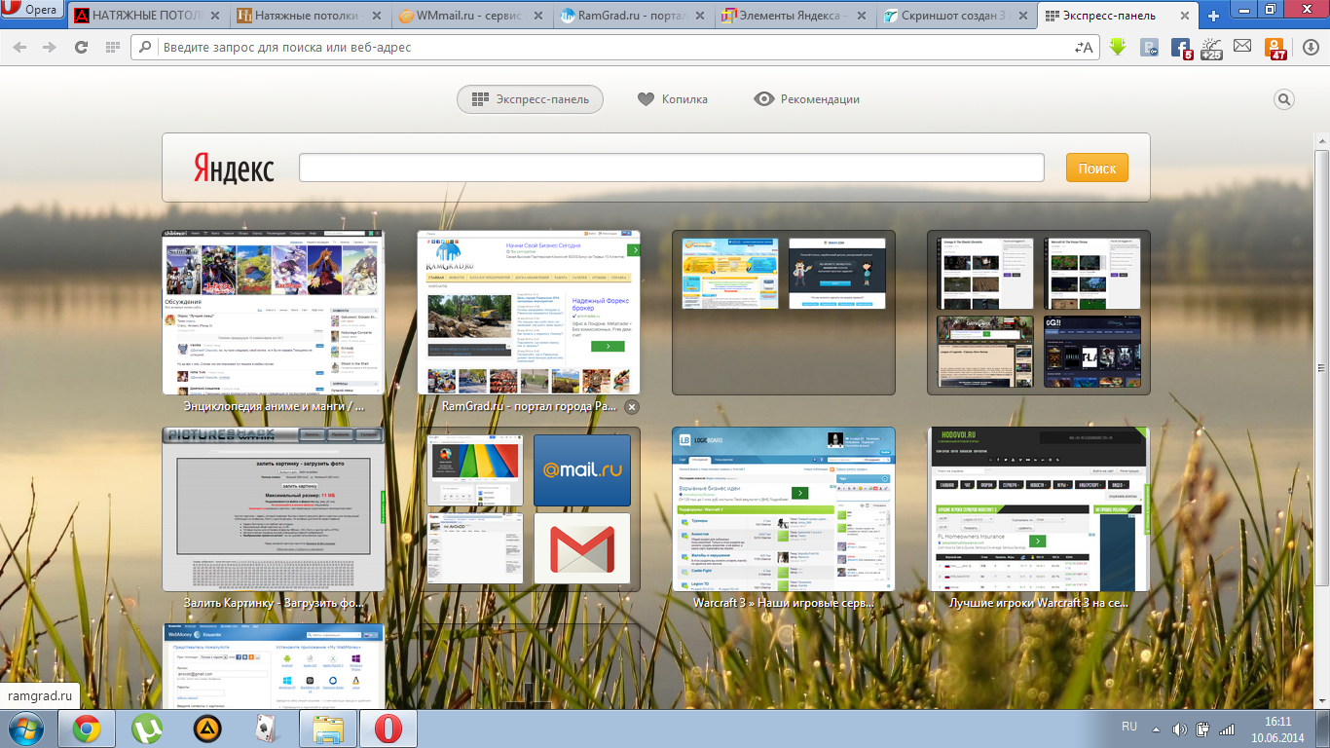This screenshot has width=1330, height=748.
Task: Go back with the back arrow
Action: (20, 47)
